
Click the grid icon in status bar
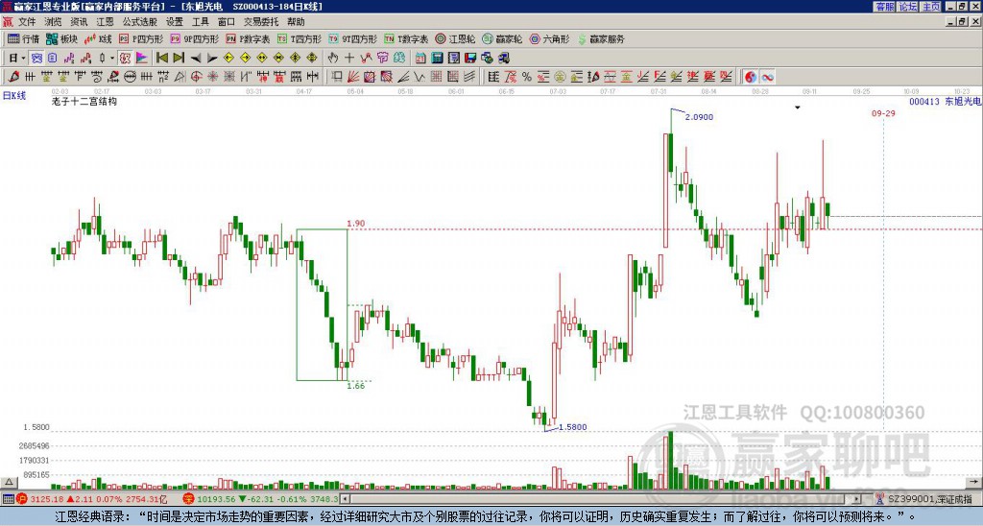8,499
